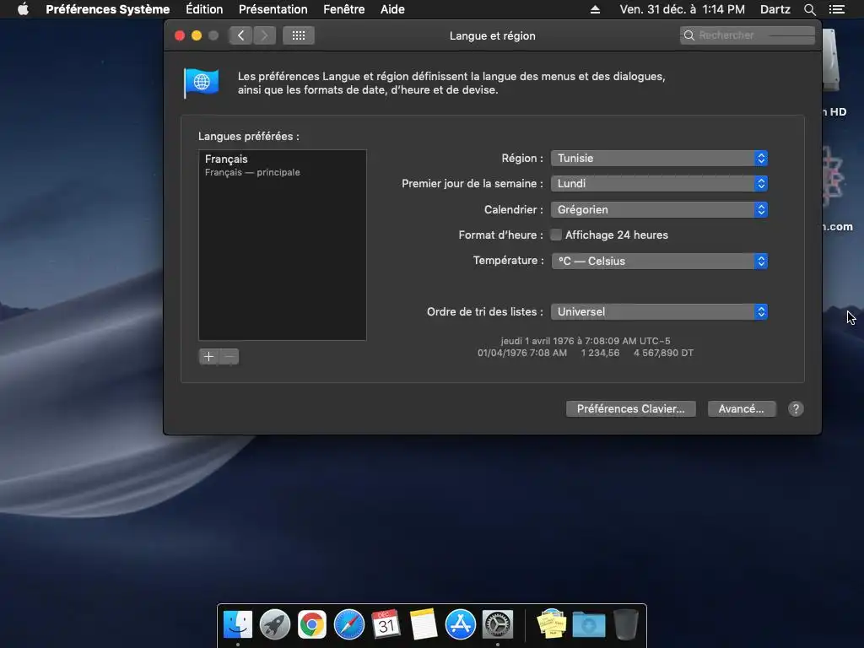
Task: Open the Édition menu
Action: (204, 9)
